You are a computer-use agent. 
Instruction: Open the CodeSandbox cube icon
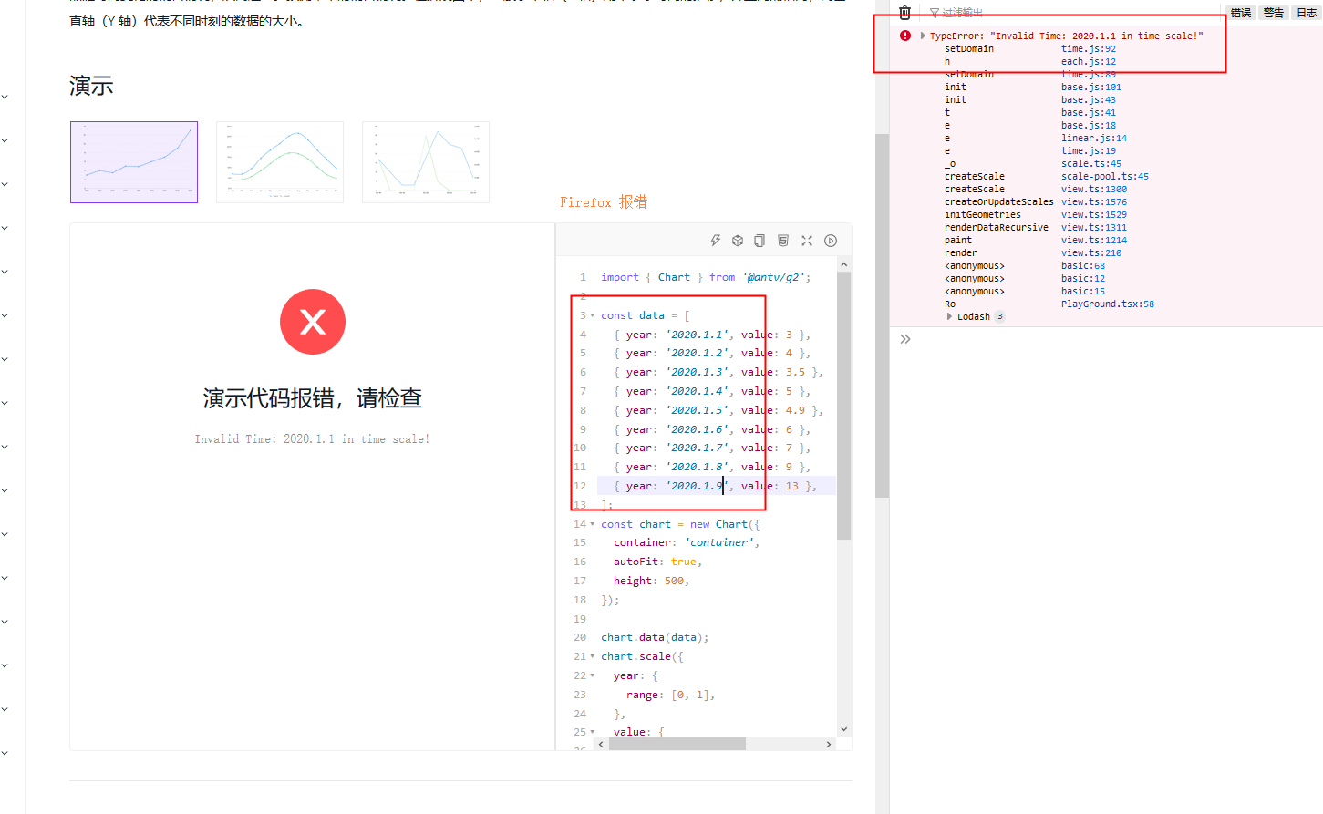pos(738,241)
